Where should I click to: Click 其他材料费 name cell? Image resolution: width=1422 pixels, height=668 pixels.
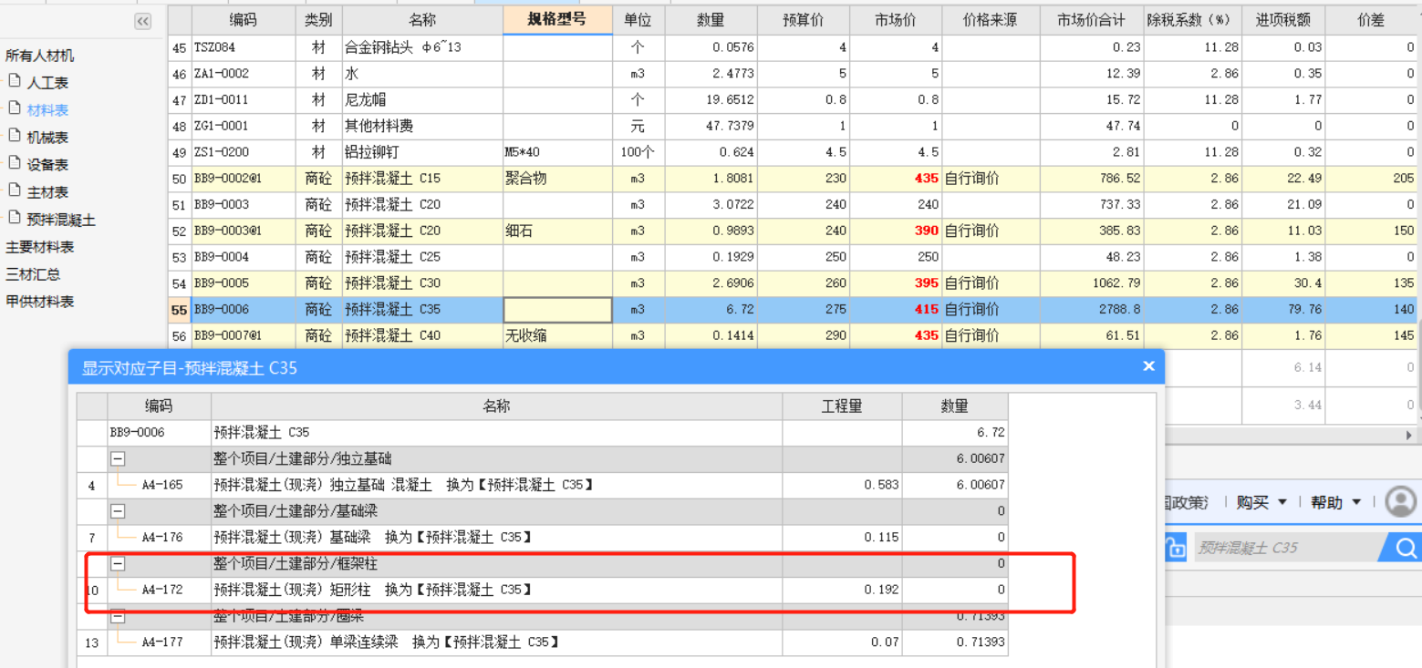pyautogui.click(x=422, y=126)
